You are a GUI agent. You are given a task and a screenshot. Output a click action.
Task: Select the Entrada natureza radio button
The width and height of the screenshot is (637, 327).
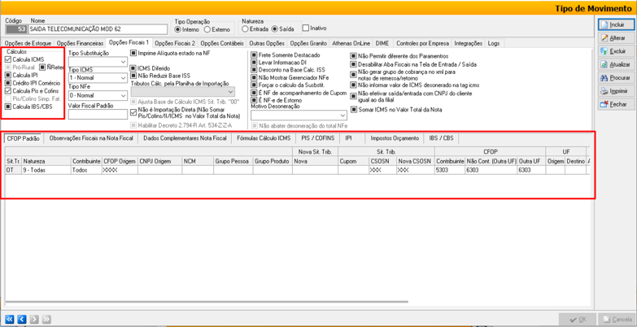click(x=246, y=29)
